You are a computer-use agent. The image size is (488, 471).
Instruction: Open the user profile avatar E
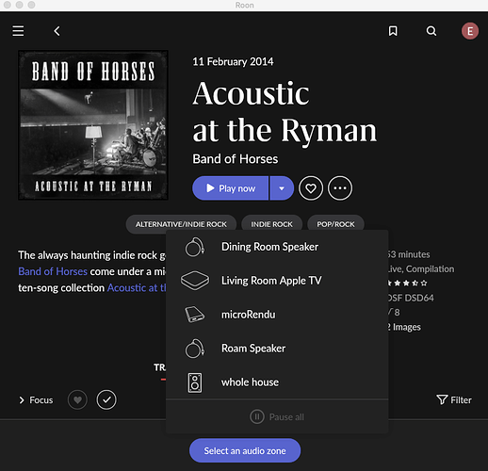click(x=470, y=31)
